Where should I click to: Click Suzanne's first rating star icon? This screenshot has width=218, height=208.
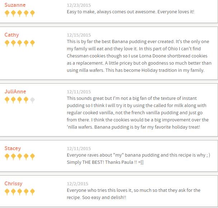[7, 13]
